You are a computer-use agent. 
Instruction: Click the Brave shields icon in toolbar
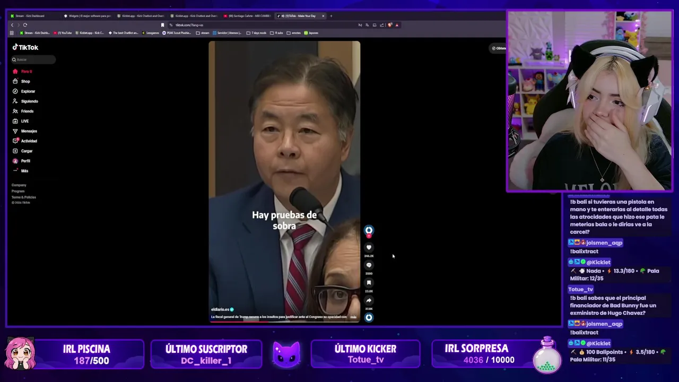click(x=390, y=25)
